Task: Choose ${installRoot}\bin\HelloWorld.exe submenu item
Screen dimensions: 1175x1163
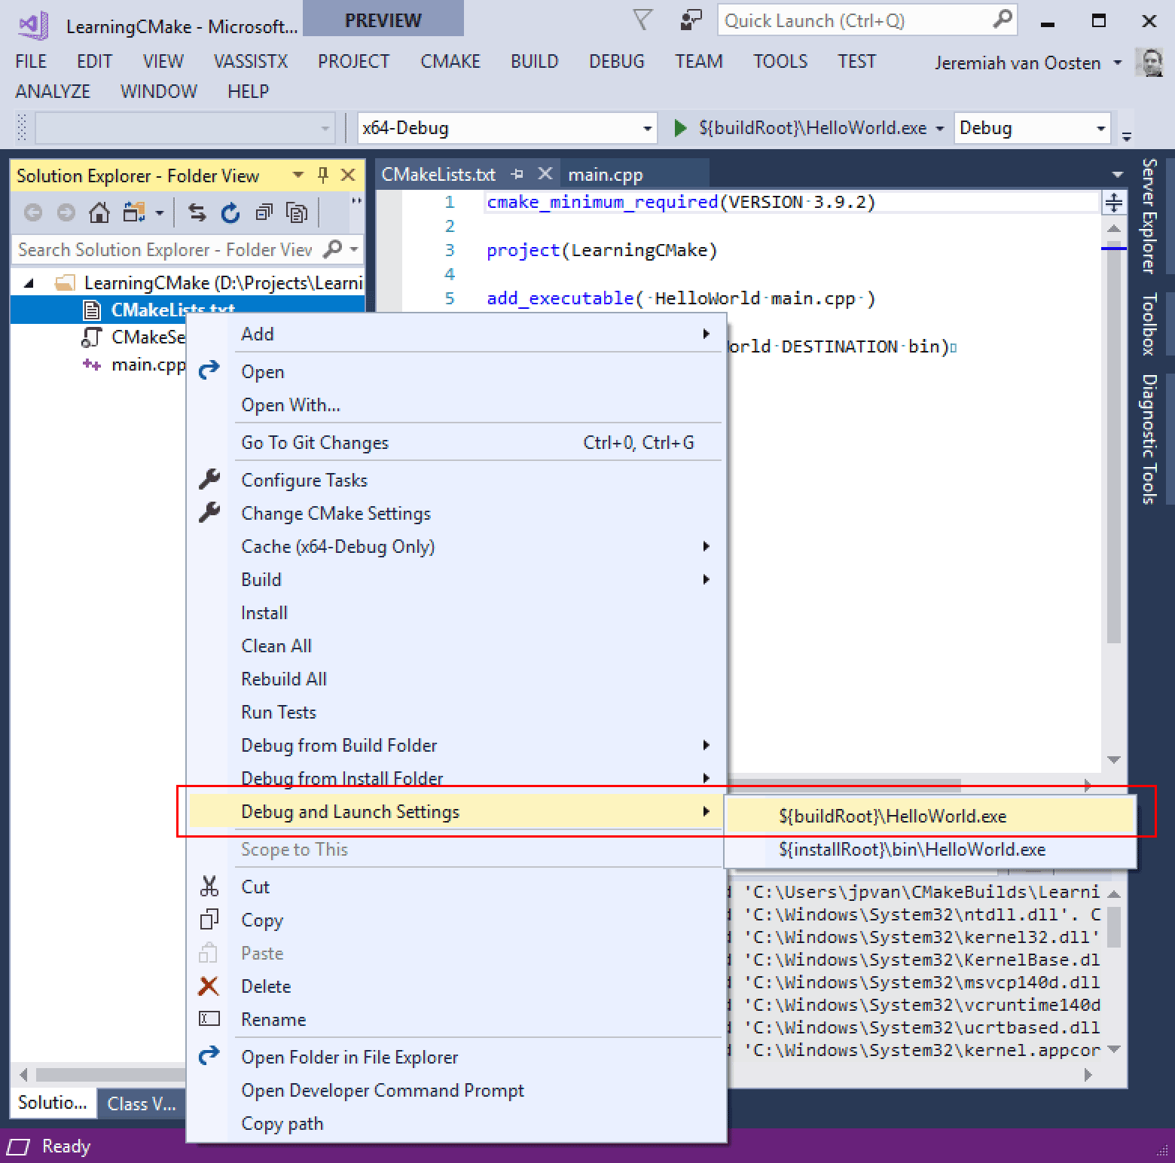Action: pos(930,849)
